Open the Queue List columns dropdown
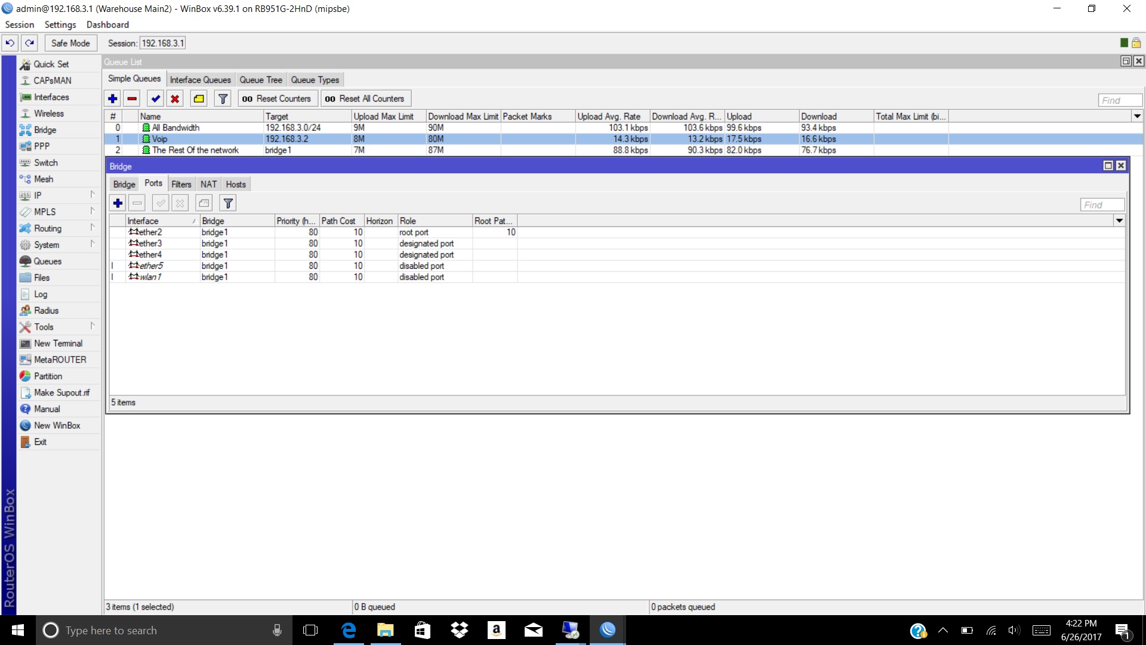Image resolution: width=1146 pixels, height=645 pixels. click(1137, 116)
